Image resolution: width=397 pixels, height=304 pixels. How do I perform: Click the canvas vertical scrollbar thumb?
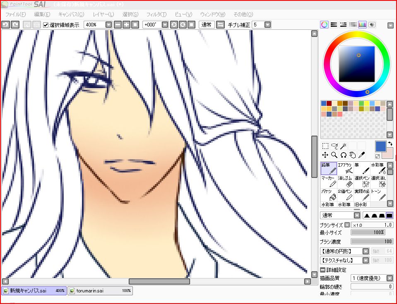[314, 157]
